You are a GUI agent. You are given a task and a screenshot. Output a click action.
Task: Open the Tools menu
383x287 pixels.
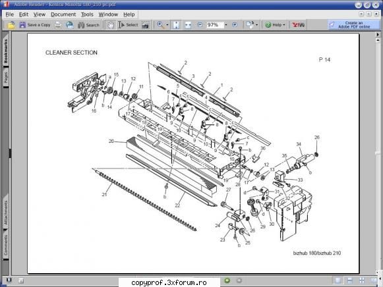(87, 14)
